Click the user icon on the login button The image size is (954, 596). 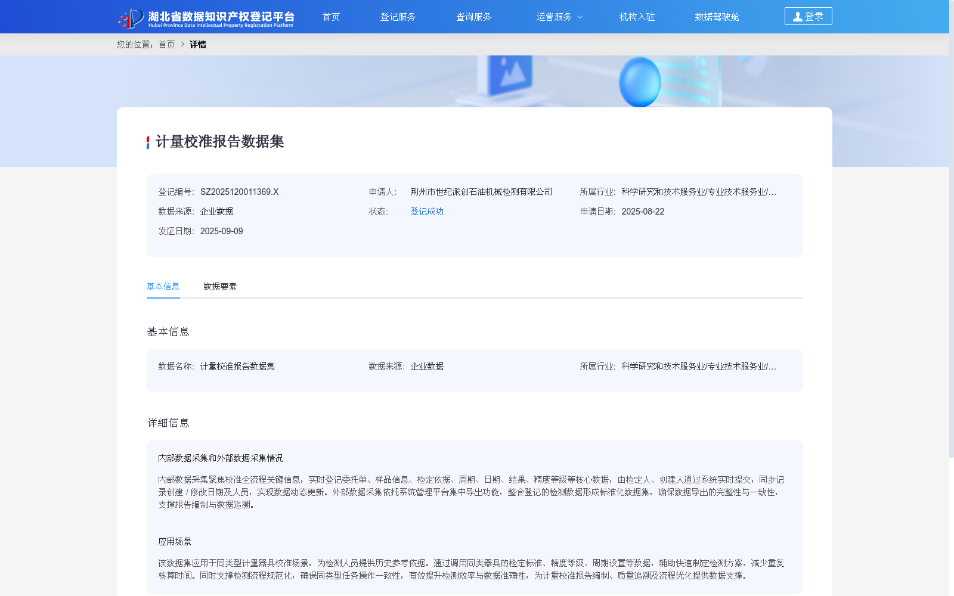(x=797, y=17)
